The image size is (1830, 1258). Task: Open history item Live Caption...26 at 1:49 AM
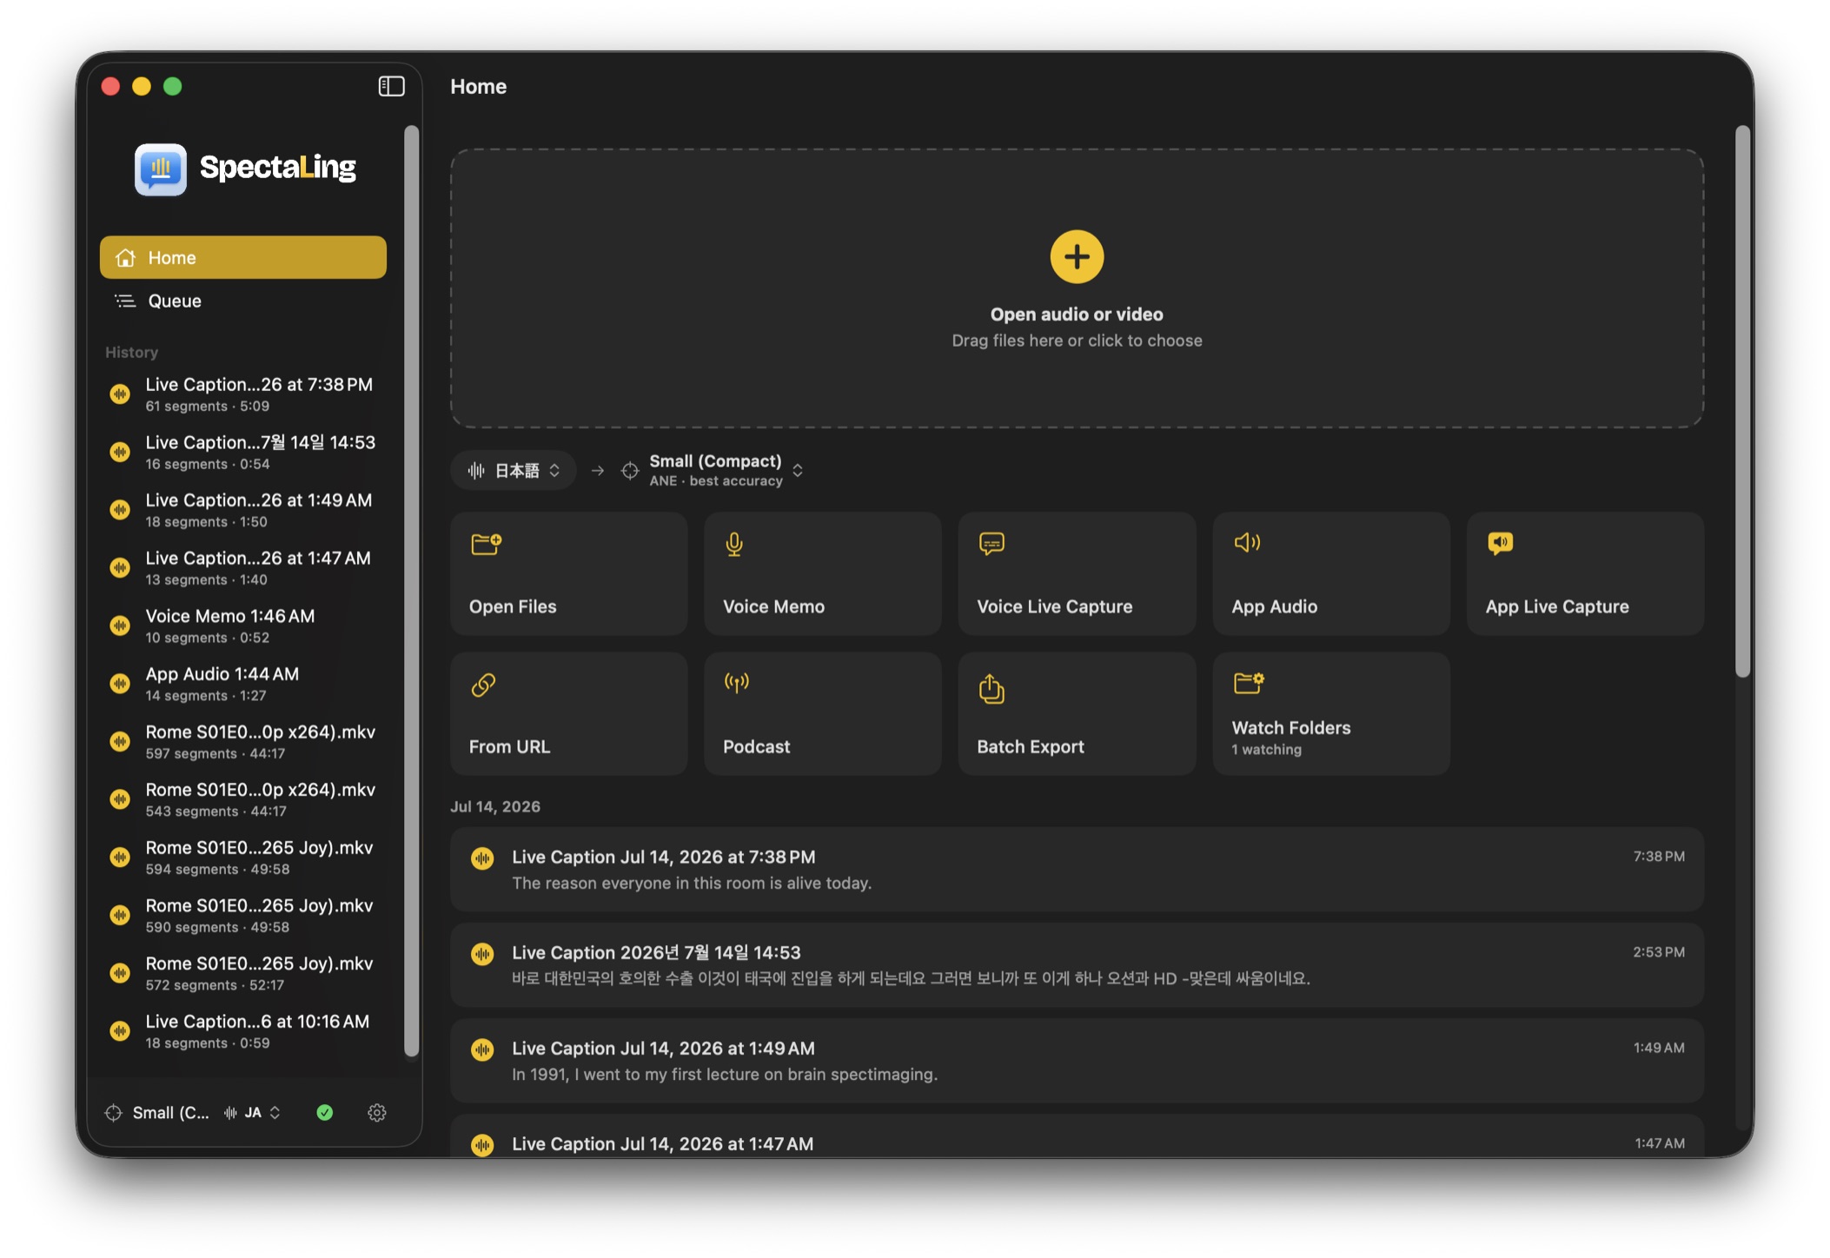[x=243, y=510]
